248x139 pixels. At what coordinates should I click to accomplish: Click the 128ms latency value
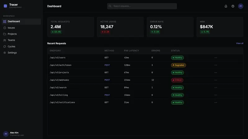[127, 65]
